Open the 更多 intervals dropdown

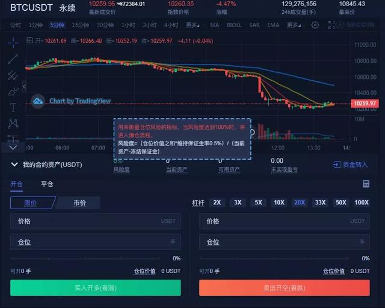(192, 25)
